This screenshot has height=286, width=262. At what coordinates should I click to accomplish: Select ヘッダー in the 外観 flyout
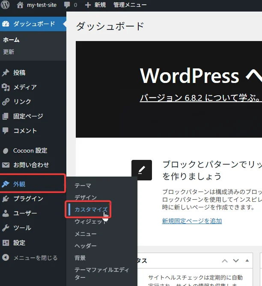coord(86,246)
